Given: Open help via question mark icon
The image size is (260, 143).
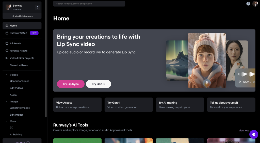Looking at the screenshot, I should tap(248, 4).
